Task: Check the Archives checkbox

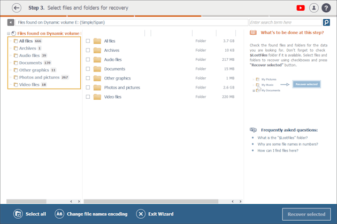Action: click(x=88, y=50)
